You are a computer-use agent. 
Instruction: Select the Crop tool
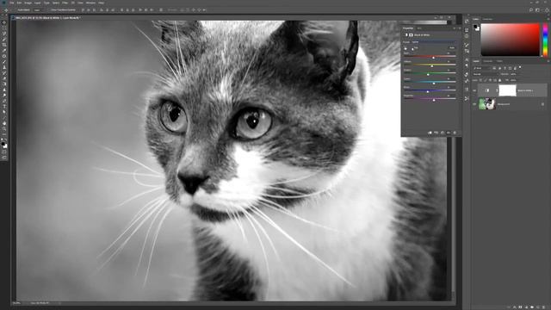point(4,45)
